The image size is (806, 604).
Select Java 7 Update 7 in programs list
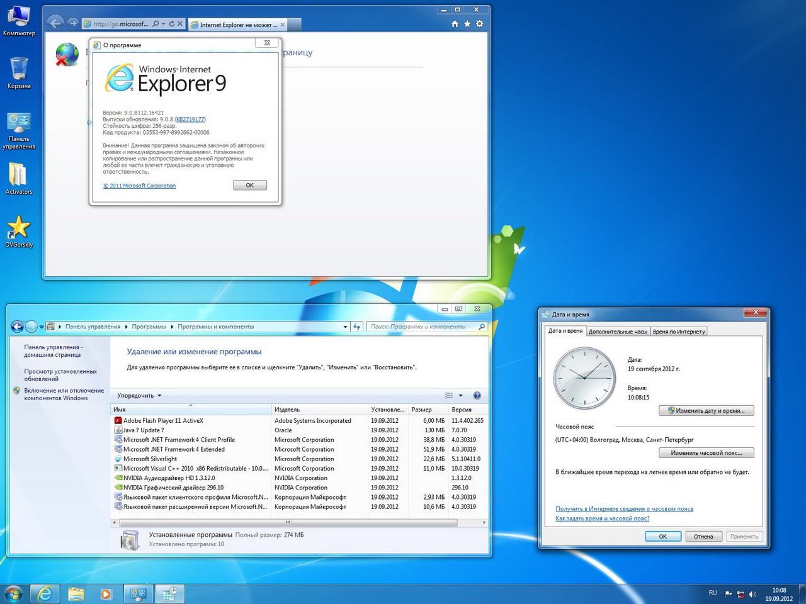point(299,430)
